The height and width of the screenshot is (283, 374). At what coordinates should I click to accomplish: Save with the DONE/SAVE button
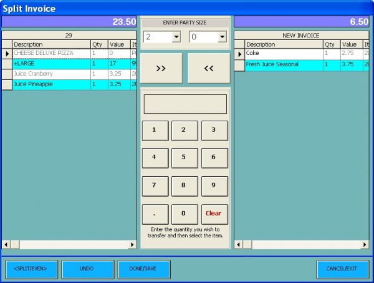coord(144,269)
